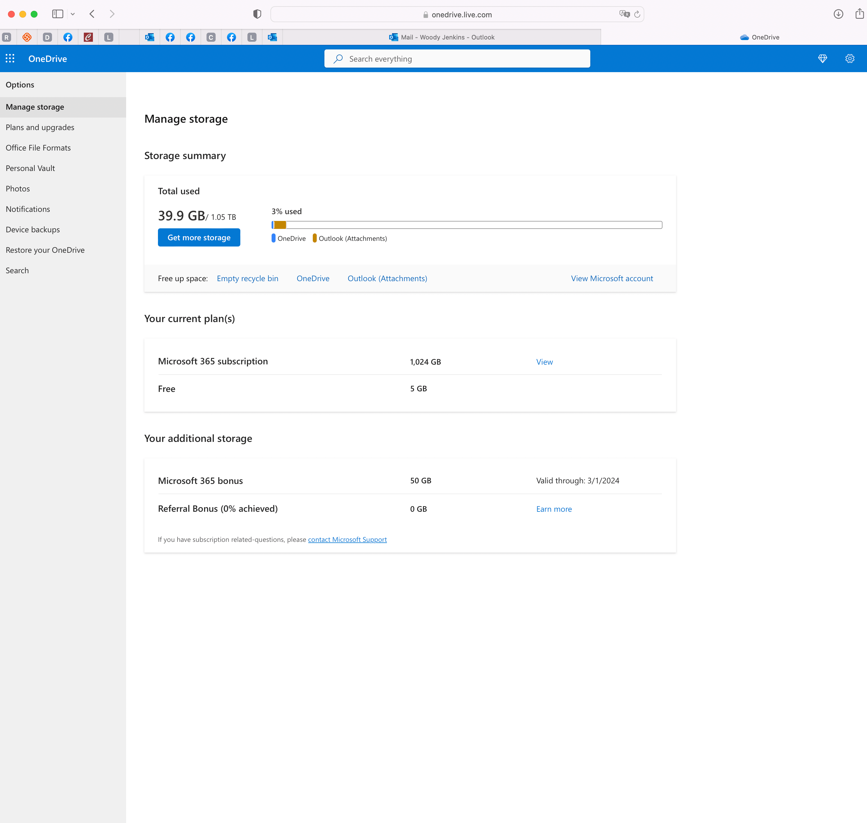
Task: Switch to the red cursive e pinned tab
Action: 88,37
